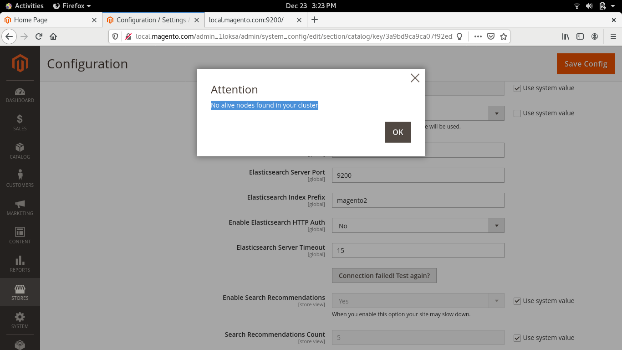This screenshot has height=350, width=622.
Task: Expand the Enable Search Recommendations dropdown
Action: [x=496, y=301]
